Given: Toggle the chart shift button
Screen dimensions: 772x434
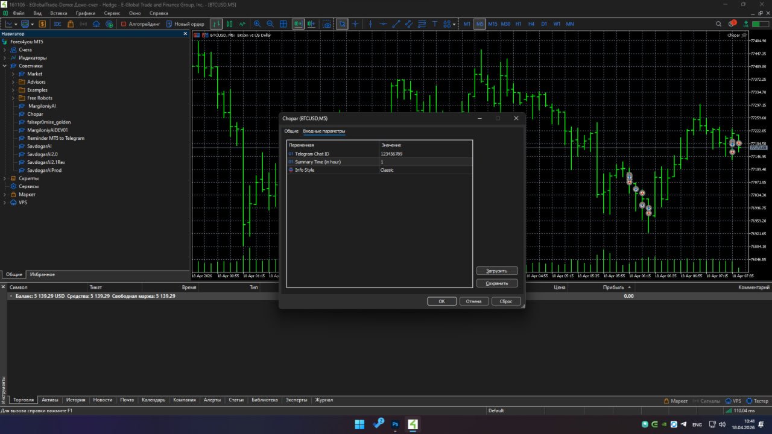Looking at the screenshot, I should [311, 24].
